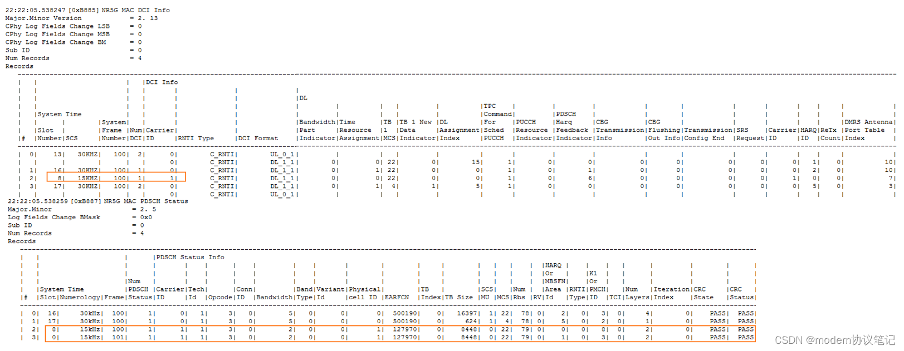904x351 pixels.
Task: Click "TPC Command For Sched PUCCH" header
Action: coord(497,122)
